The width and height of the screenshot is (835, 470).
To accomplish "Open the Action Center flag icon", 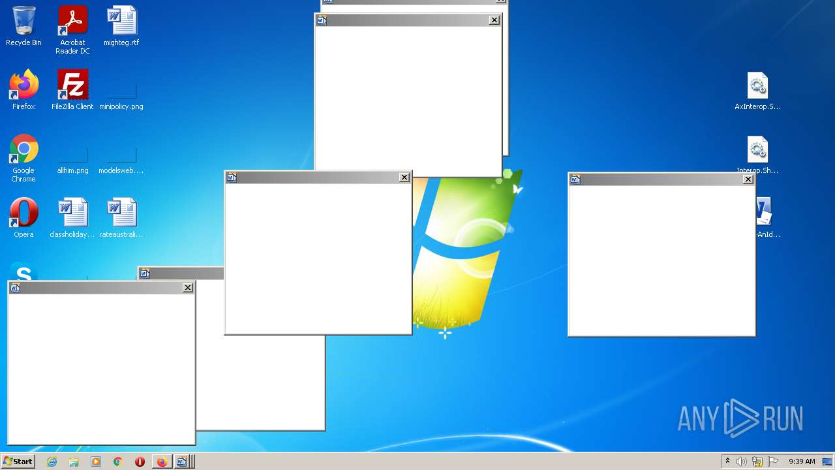I will 773,462.
